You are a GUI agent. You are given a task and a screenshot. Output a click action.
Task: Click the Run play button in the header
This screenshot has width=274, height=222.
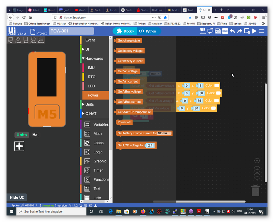click(254, 31)
